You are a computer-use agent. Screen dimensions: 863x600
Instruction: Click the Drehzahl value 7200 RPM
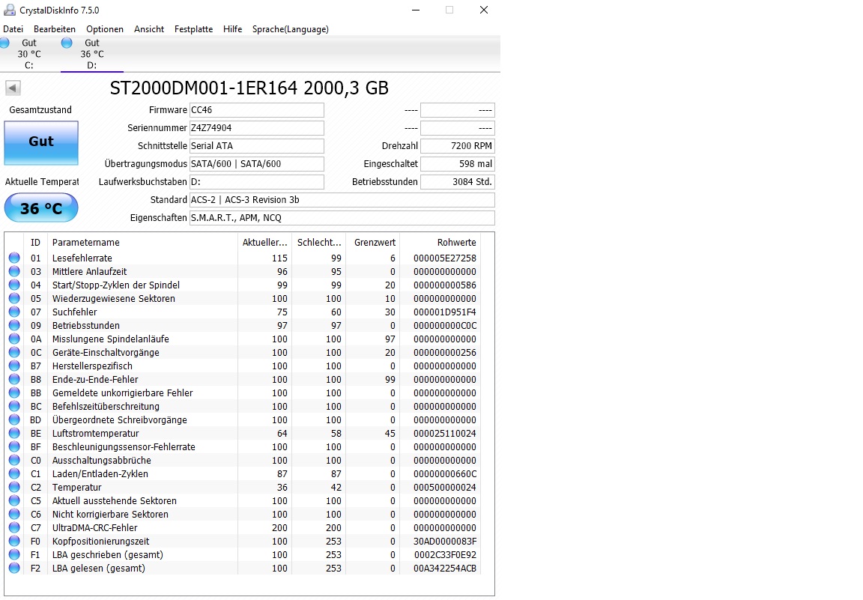click(x=458, y=146)
